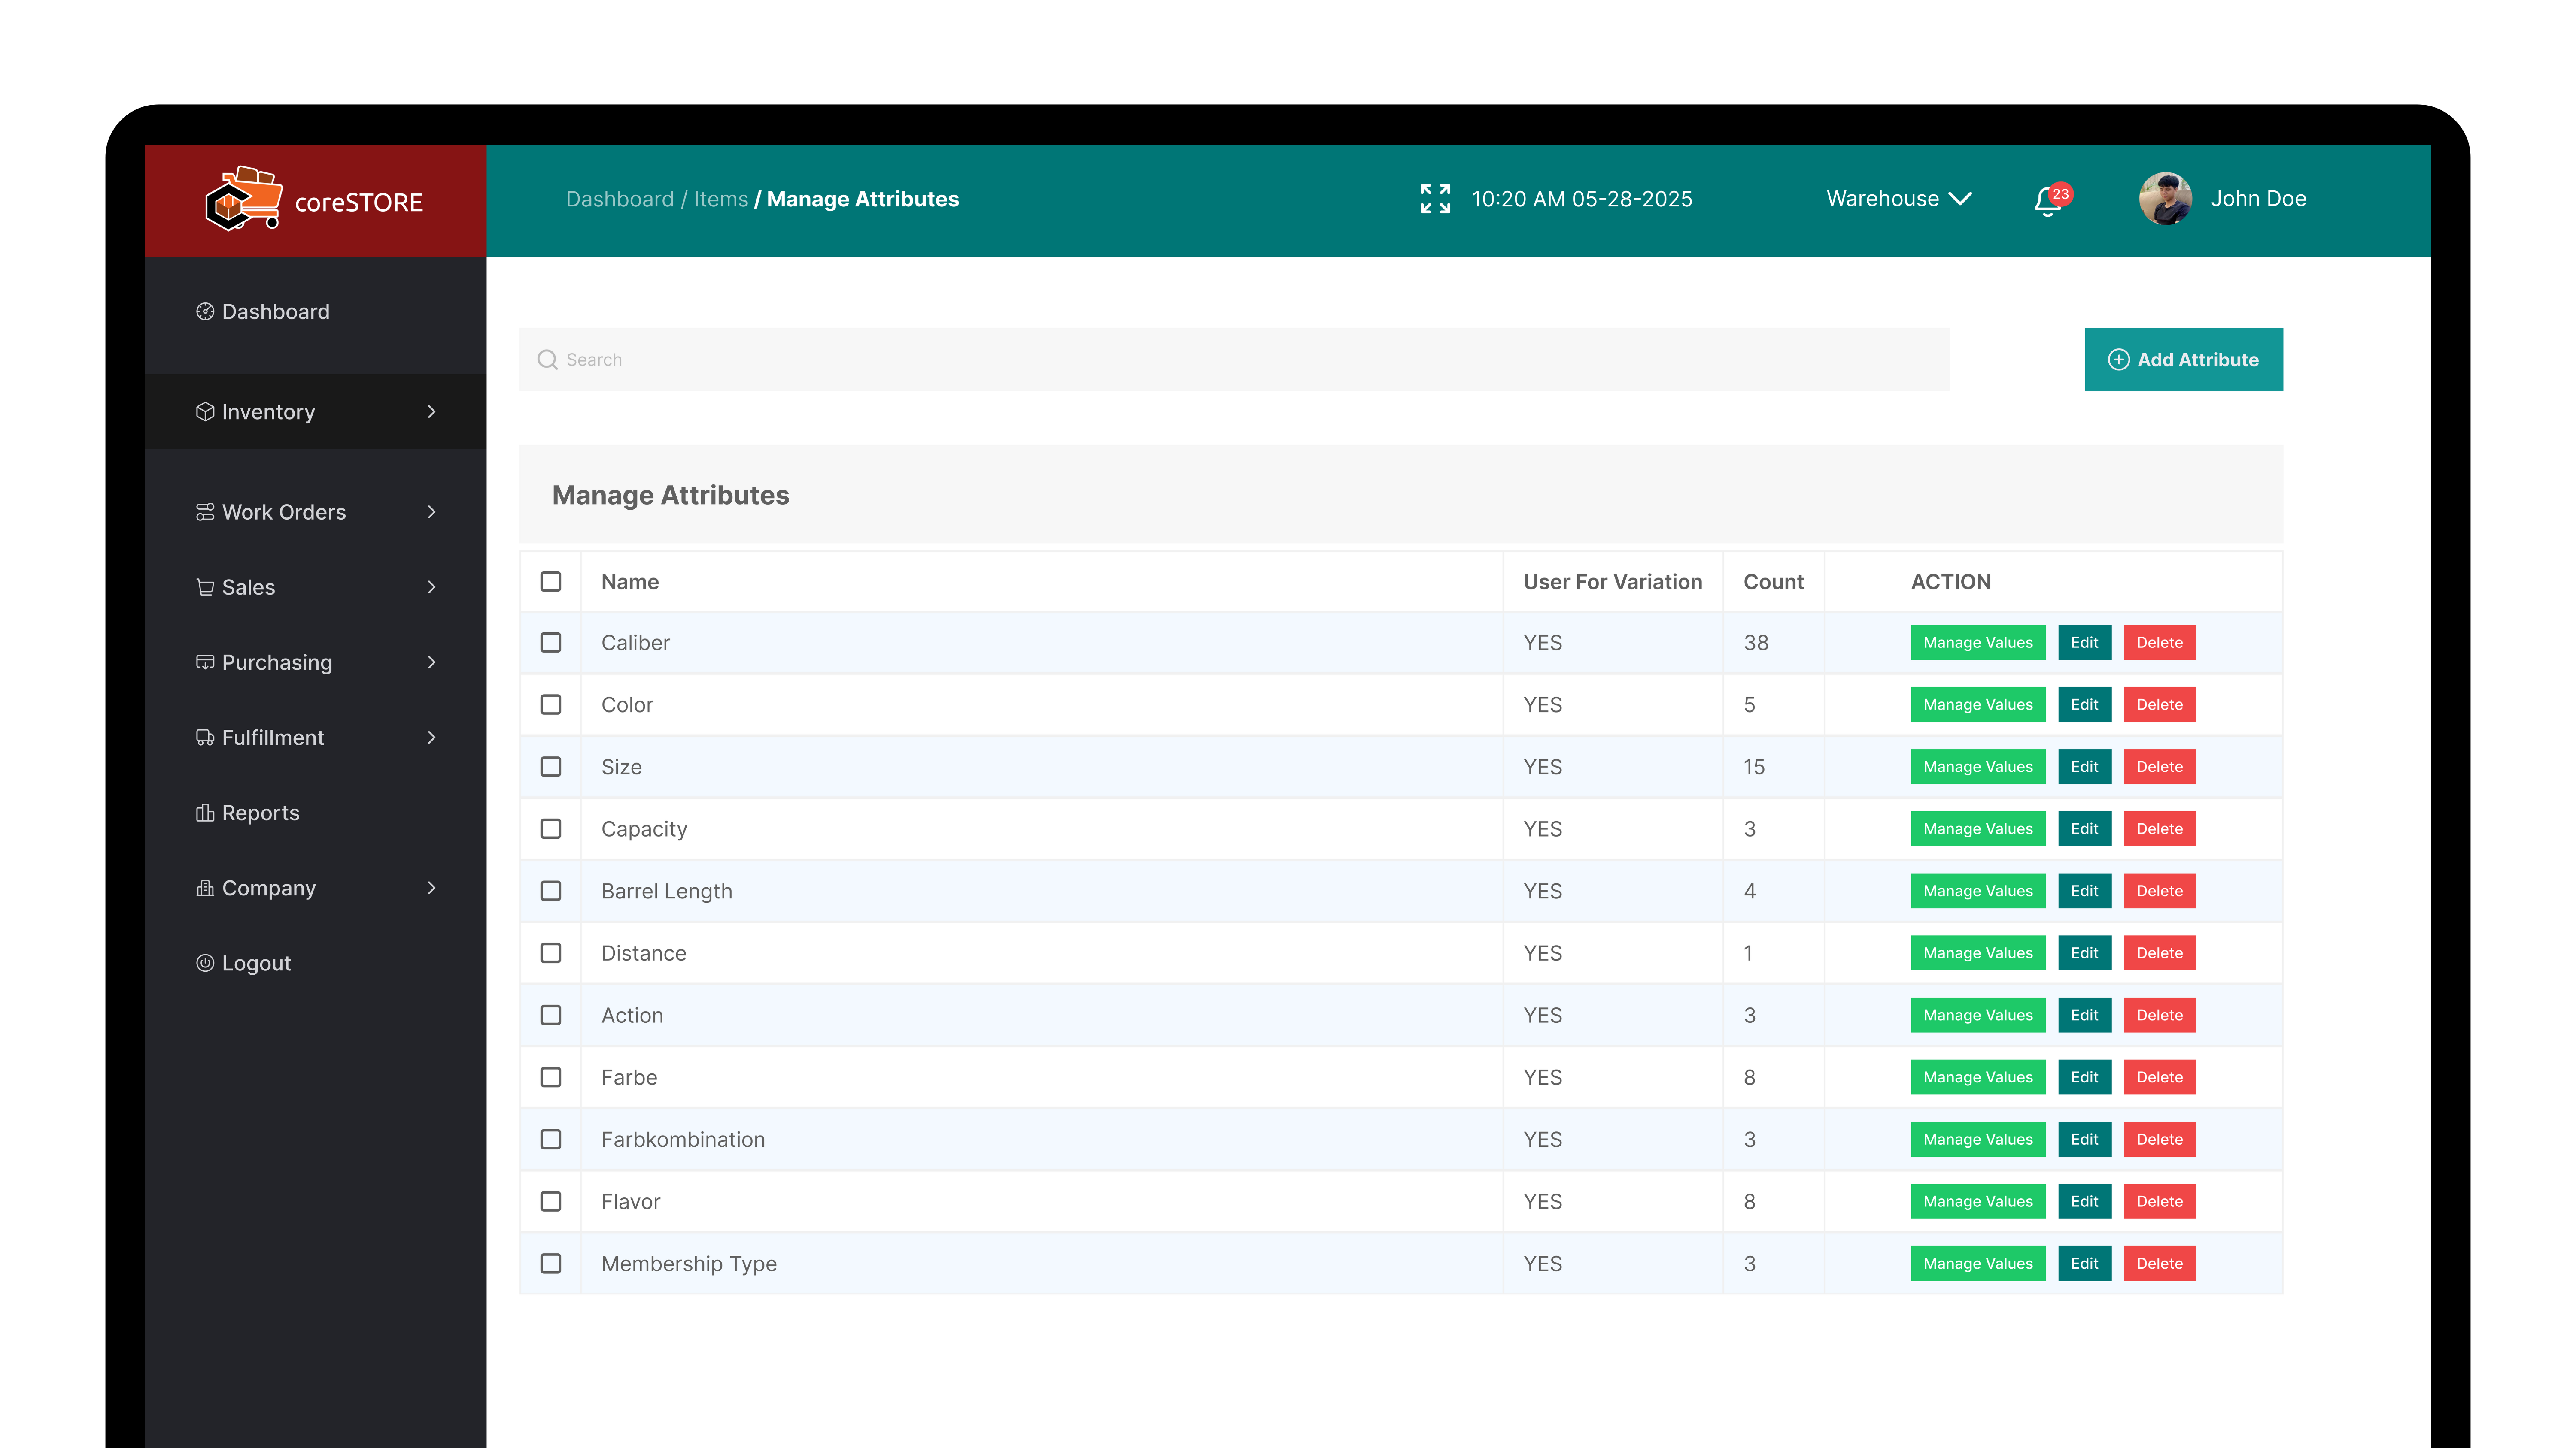Viewport: 2576px width, 1448px height.
Task: Click the Inventory box icon
Action: coord(205,412)
